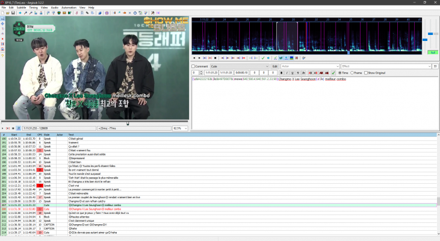The image size is (440, 241).
Task: Open the Timing Post-Processor
Action: point(135,13)
